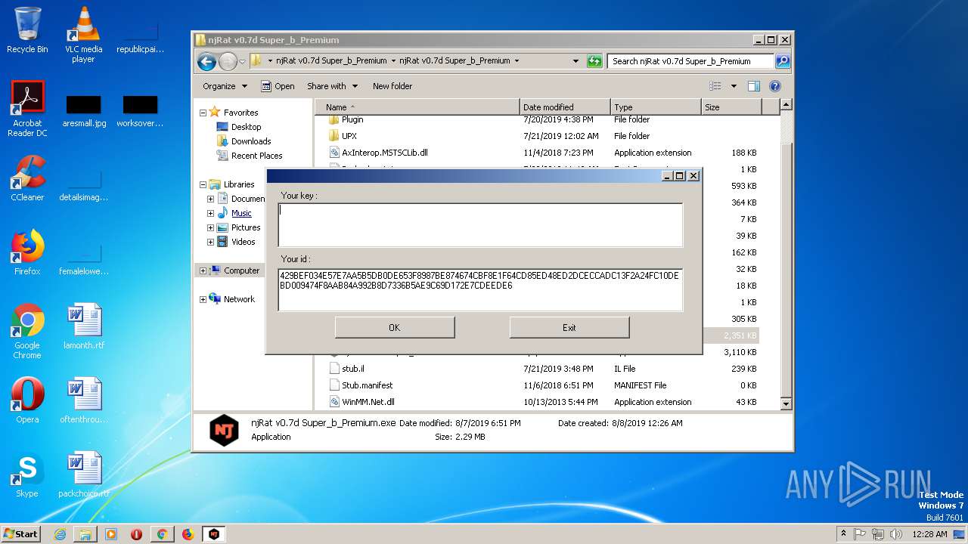Click Exit in the key dialog
Viewport: 968px width, 544px height.
pyautogui.click(x=569, y=327)
